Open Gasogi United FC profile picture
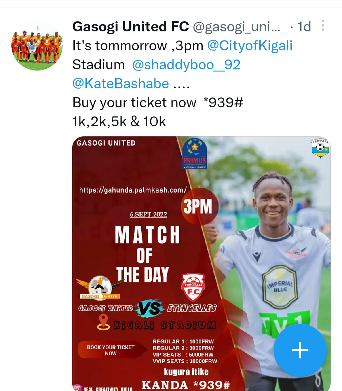Image resolution: width=342 pixels, height=391 pixels. [37, 45]
